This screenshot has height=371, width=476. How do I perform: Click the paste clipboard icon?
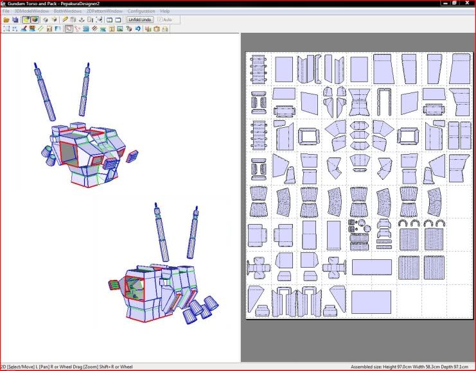point(157,29)
